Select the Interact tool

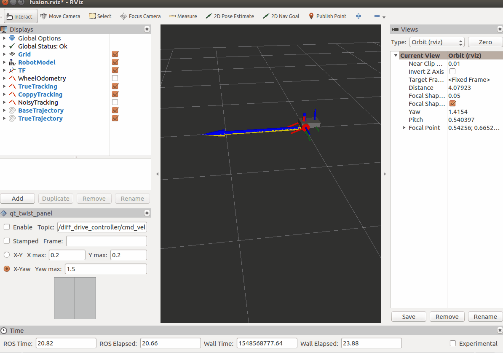tap(19, 16)
